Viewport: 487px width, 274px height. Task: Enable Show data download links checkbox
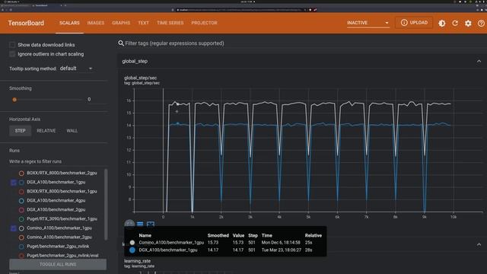(x=12, y=45)
